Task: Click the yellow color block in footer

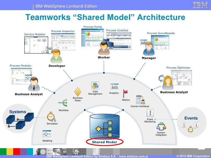Action: click(x=10, y=152)
